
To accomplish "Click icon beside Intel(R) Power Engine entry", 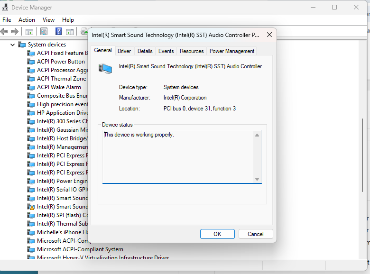I will (31, 182).
